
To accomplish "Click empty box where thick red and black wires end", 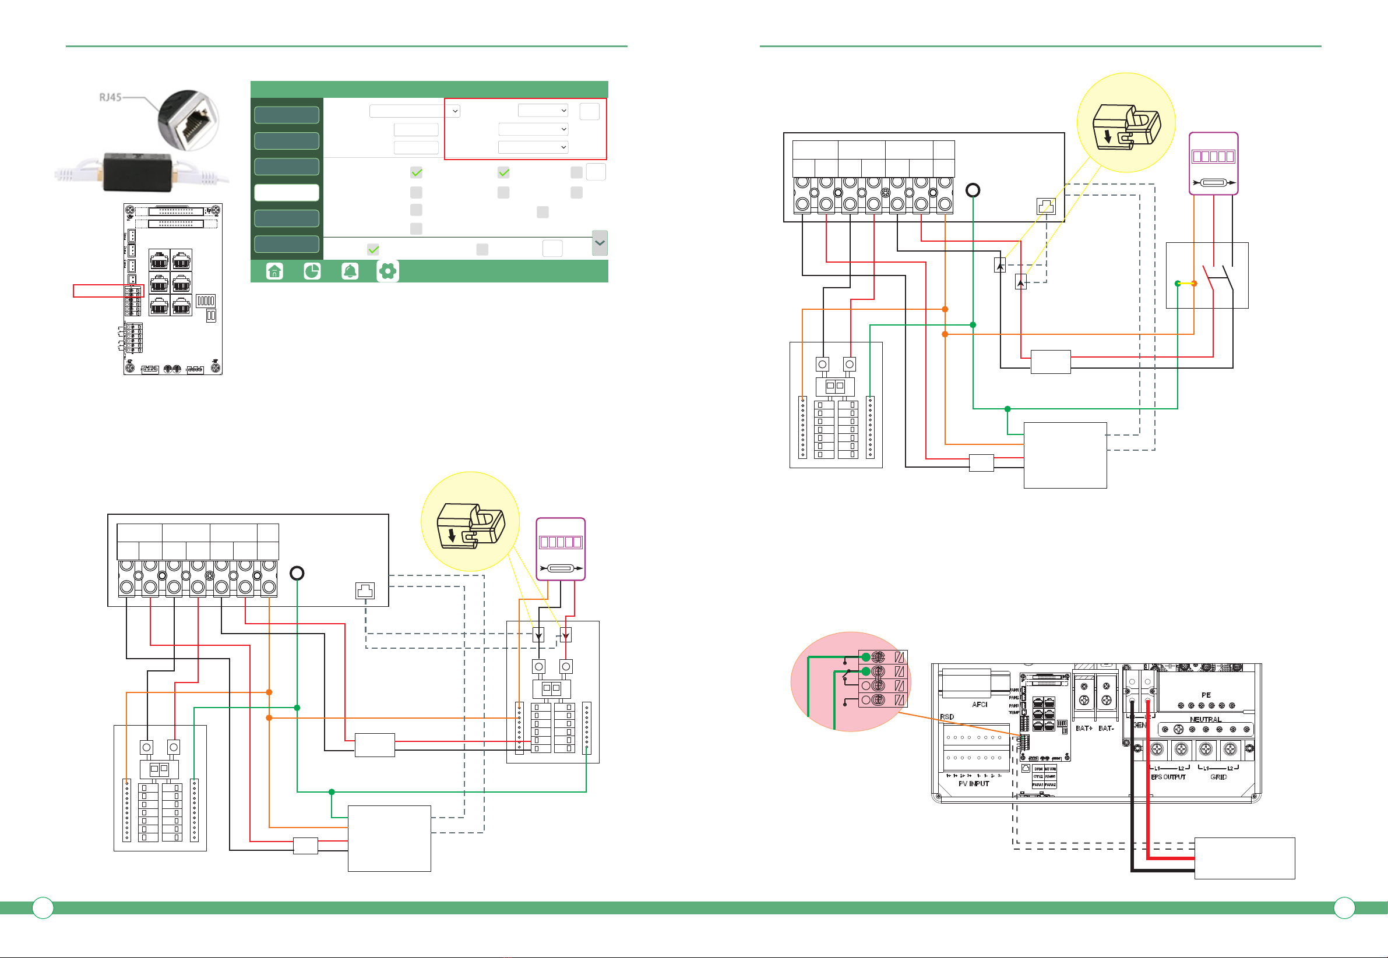I will (1245, 858).
